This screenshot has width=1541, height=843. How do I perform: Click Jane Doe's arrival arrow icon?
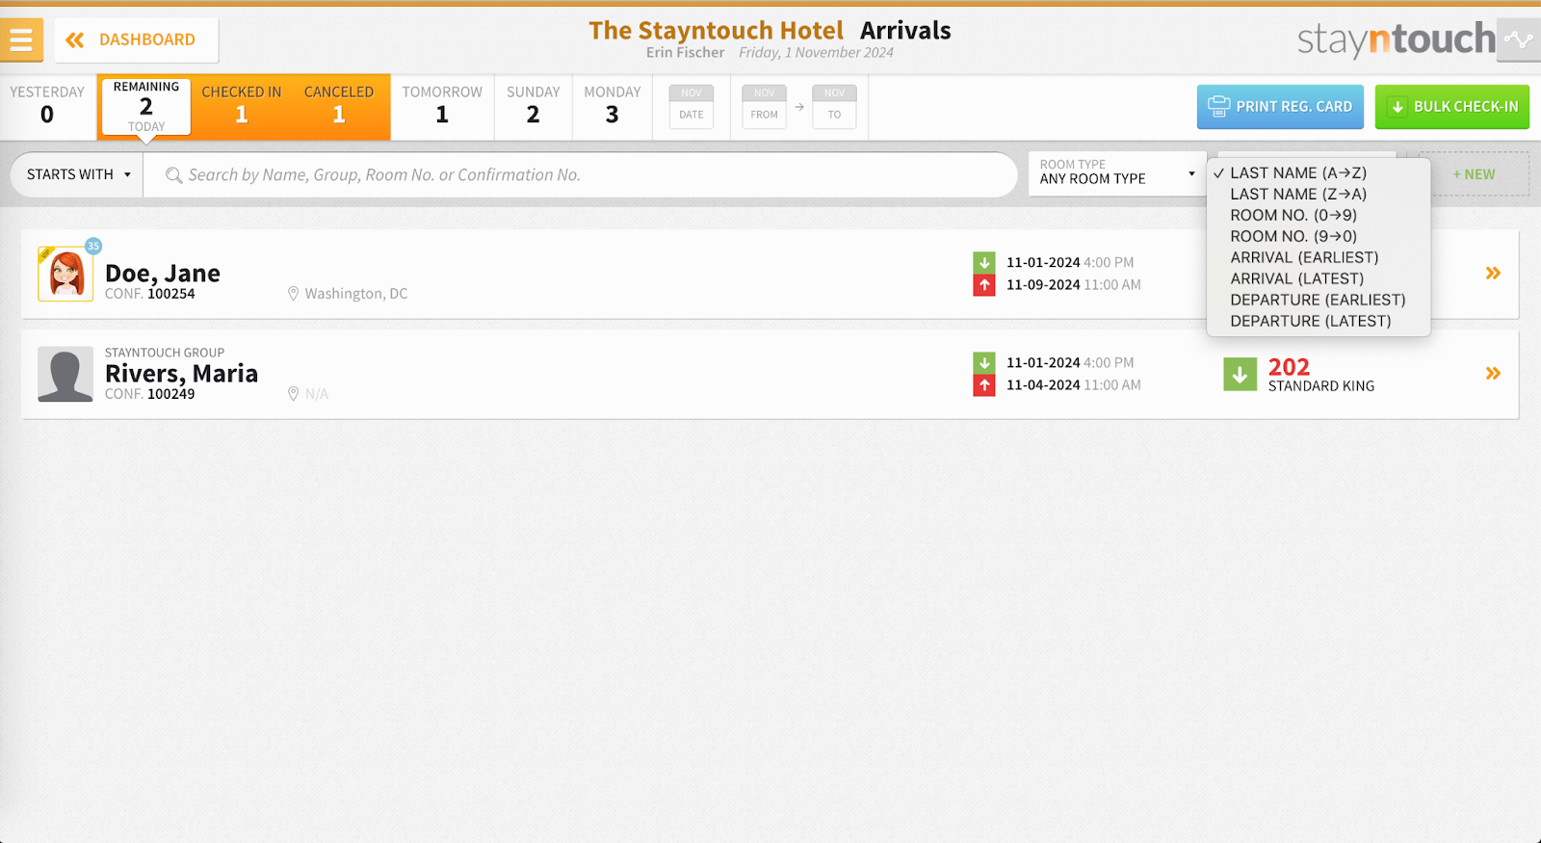point(984,262)
